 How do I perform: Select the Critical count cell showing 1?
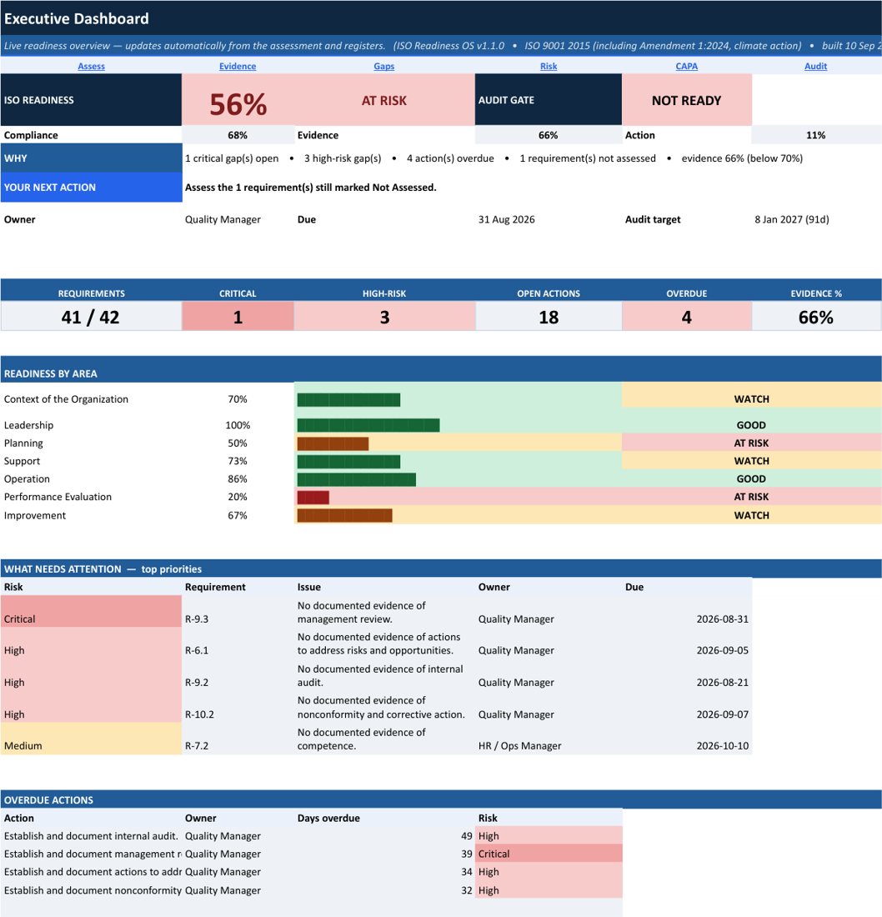tap(238, 317)
